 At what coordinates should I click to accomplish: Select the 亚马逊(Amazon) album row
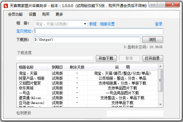[x=87, y=103]
